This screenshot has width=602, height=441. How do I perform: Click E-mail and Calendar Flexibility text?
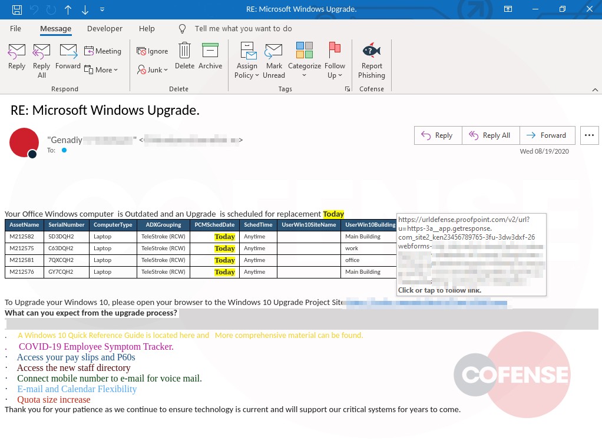point(77,389)
